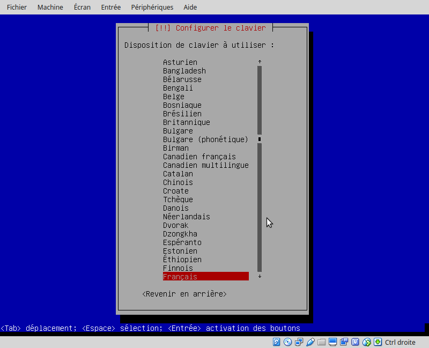This screenshot has width=429, height=348.
Task: Open the Fichier menu
Action: click(17, 7)
